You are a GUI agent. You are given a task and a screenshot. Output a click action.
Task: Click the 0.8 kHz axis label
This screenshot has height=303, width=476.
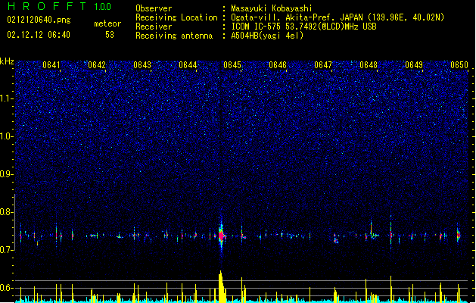tap(7, 212)
